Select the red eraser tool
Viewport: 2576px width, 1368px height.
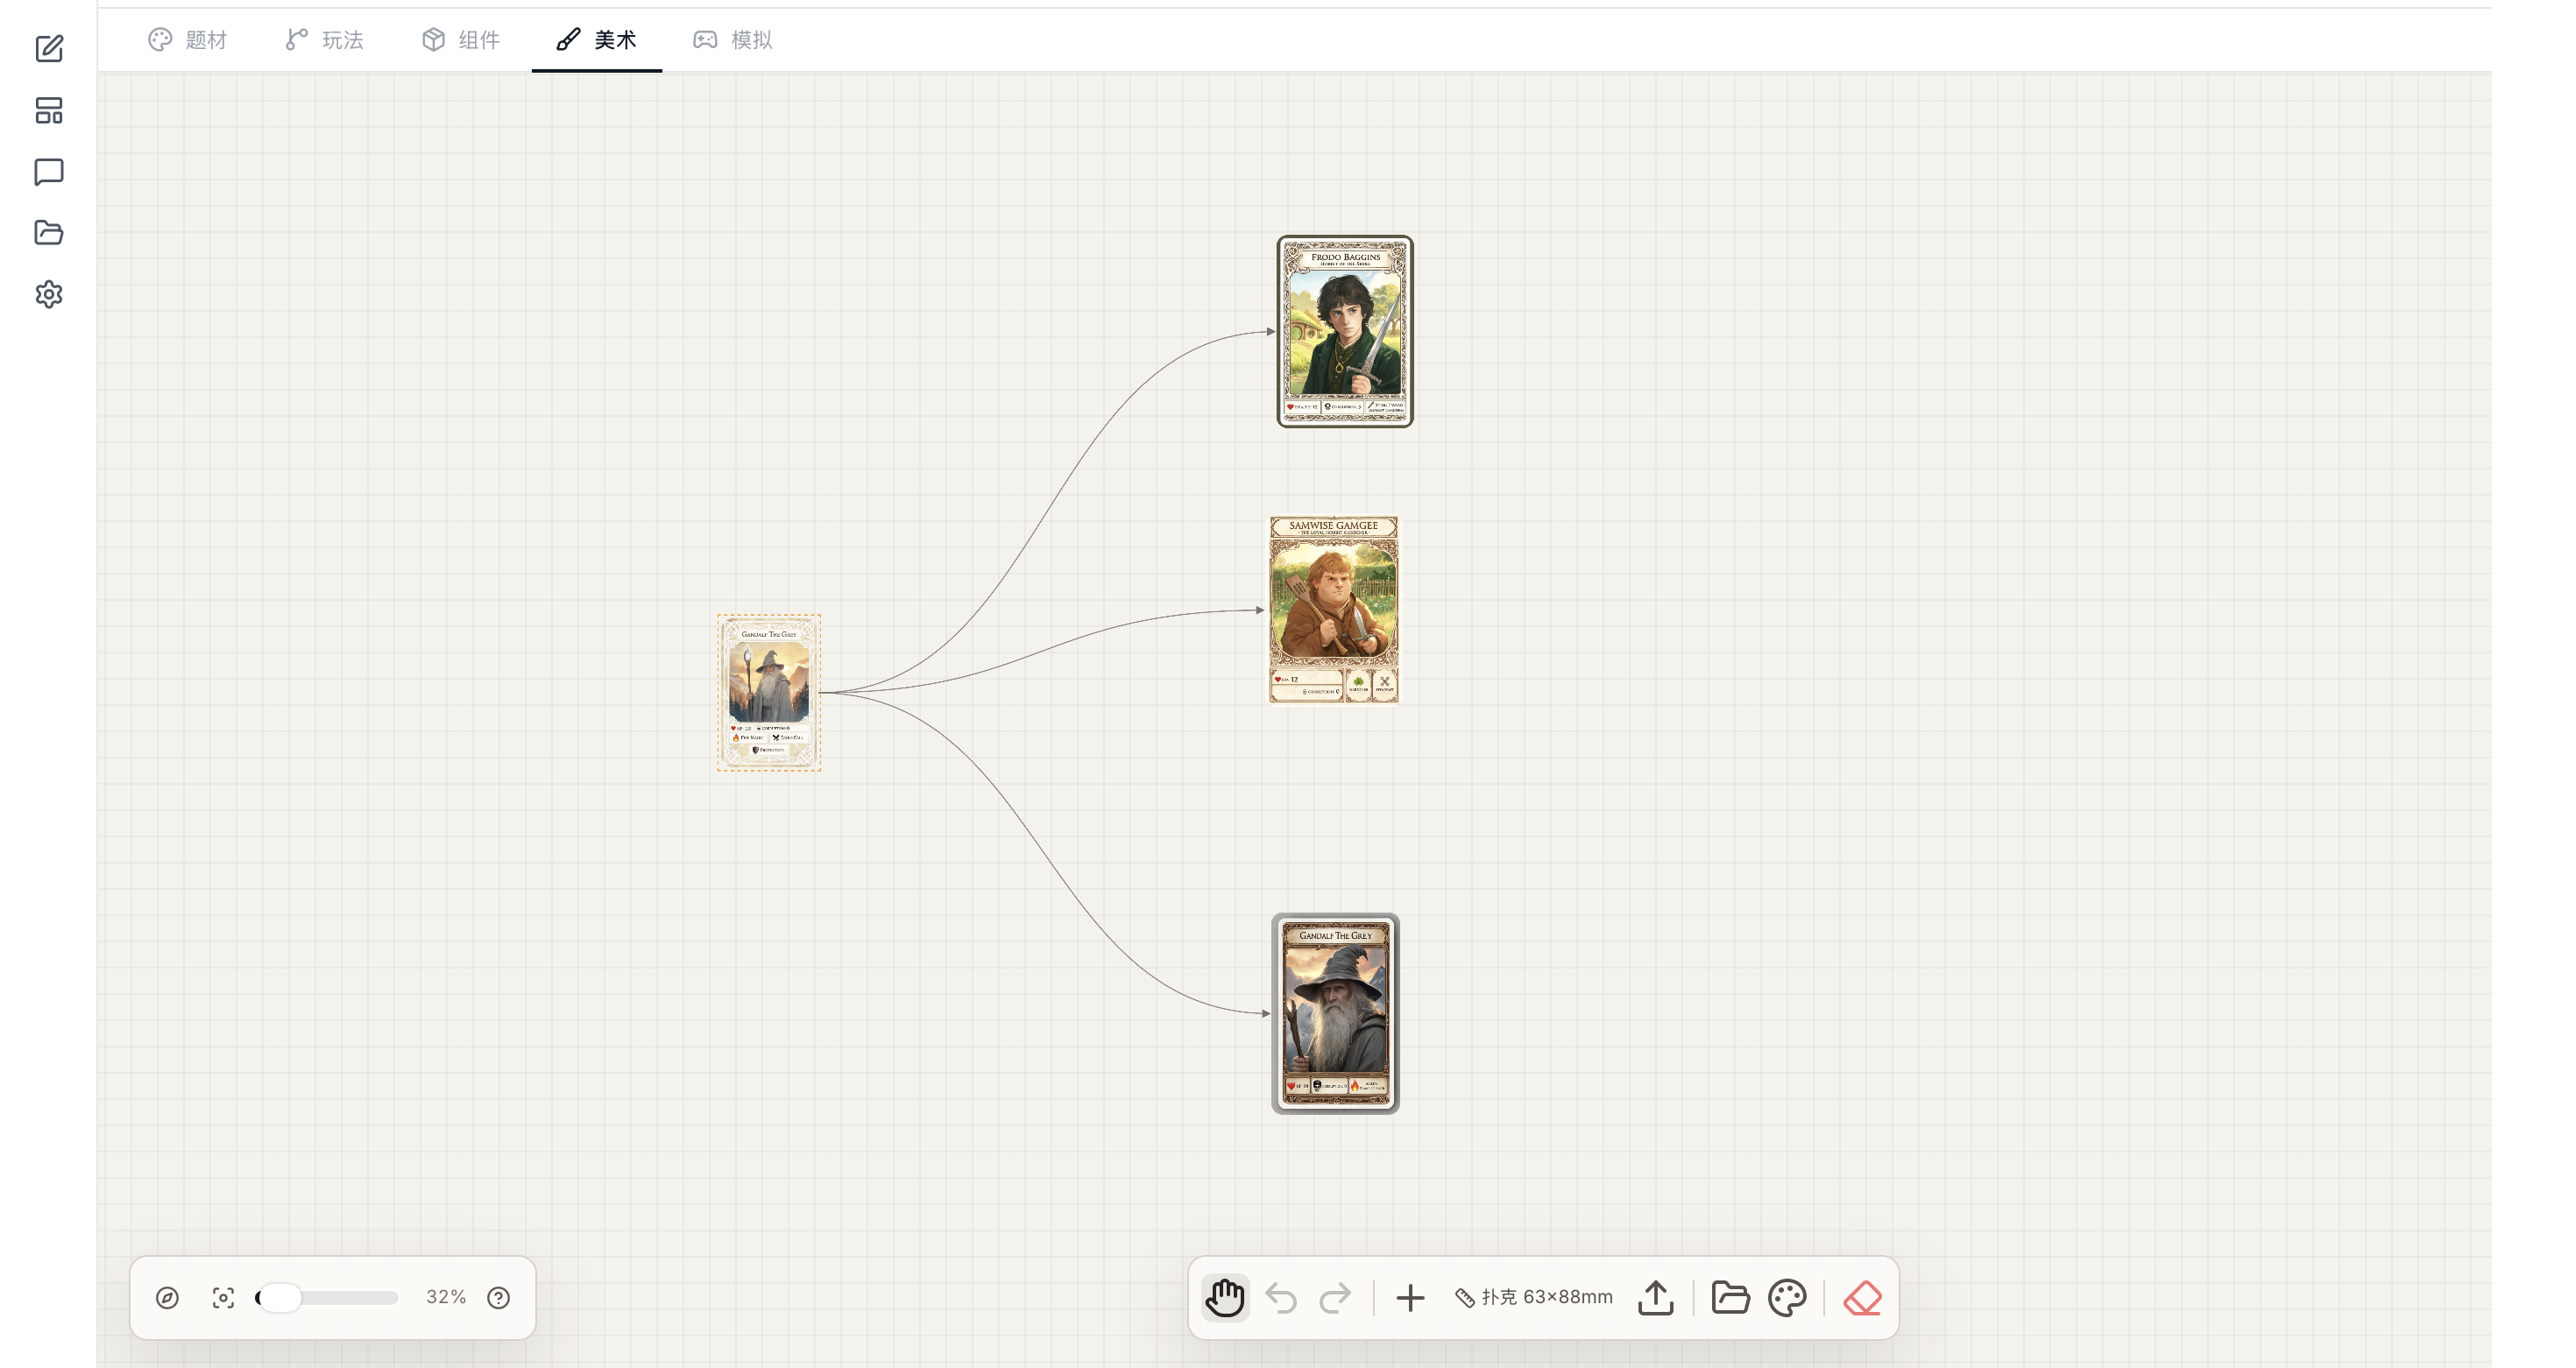pos(1862,1297)
